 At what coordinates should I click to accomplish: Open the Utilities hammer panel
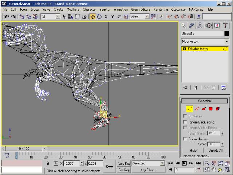point(225,26)
